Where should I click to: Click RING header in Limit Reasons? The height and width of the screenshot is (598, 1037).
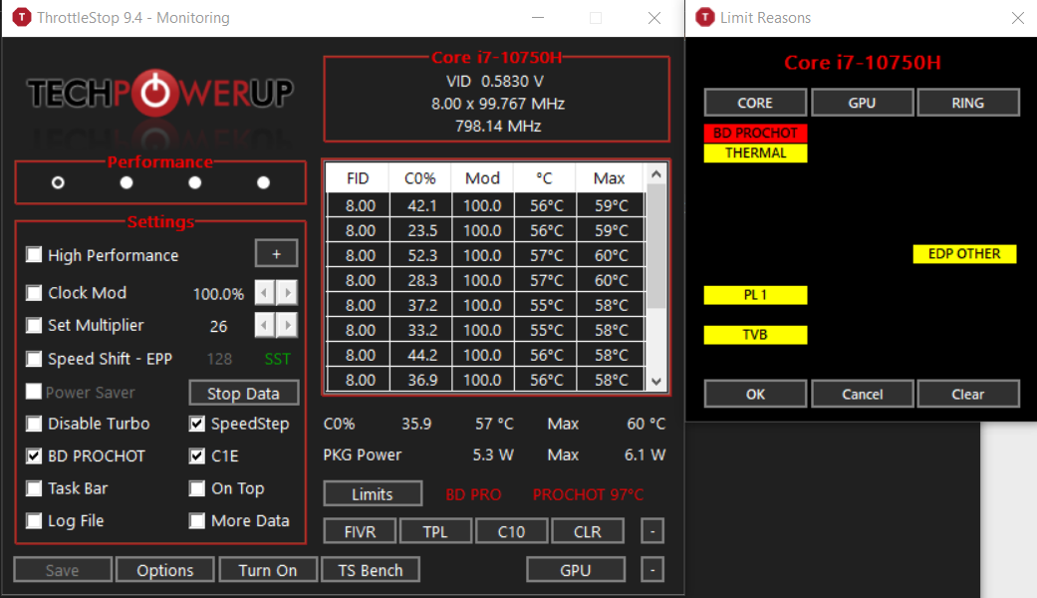[x=968, y=103]
